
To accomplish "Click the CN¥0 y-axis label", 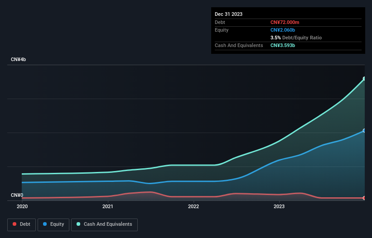I will (x=17, y=195).
